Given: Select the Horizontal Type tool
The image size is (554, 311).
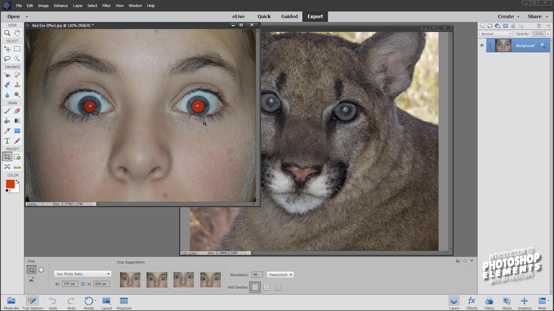Looking at the screenshot, I should pyautogui.click(x=7, y=141).
